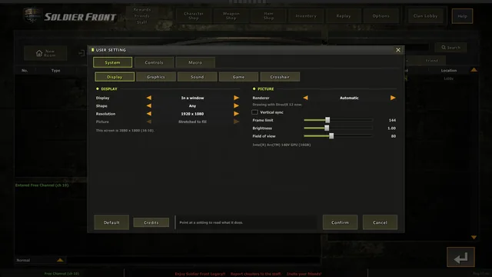This screenshot has height=277, width=492.
Task: Click the Type column header
Action: (55, 70)
